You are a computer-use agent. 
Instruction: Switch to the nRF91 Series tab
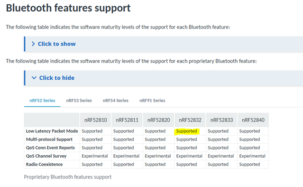pyautogui.click(x=152, y=101)
